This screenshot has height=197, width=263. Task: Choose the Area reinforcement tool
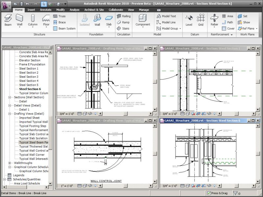point(227,16)
